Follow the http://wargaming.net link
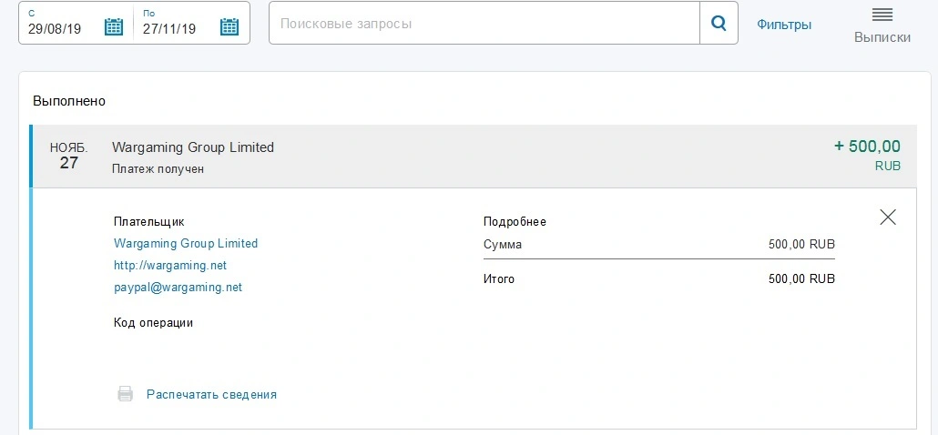Screen dimensions: 938x435 click(170, 265)
